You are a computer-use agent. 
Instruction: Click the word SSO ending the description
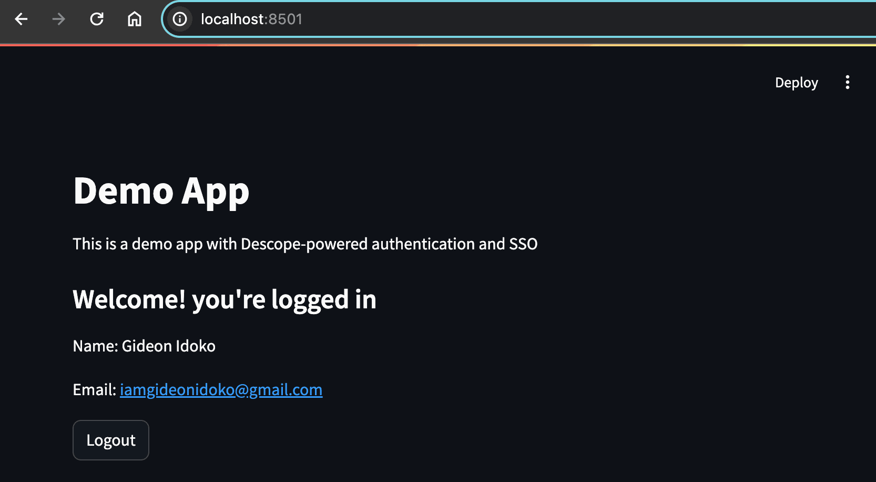point(523,244)
